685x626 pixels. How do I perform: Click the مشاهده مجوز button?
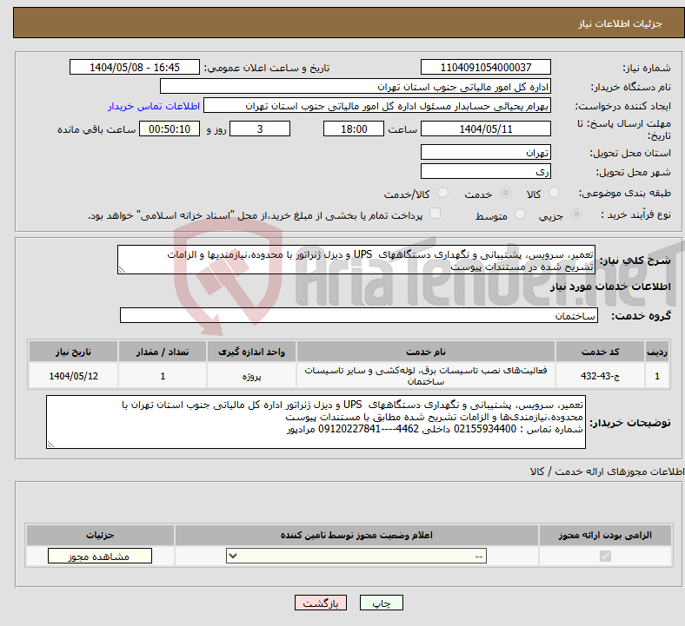tap(100, 557)
